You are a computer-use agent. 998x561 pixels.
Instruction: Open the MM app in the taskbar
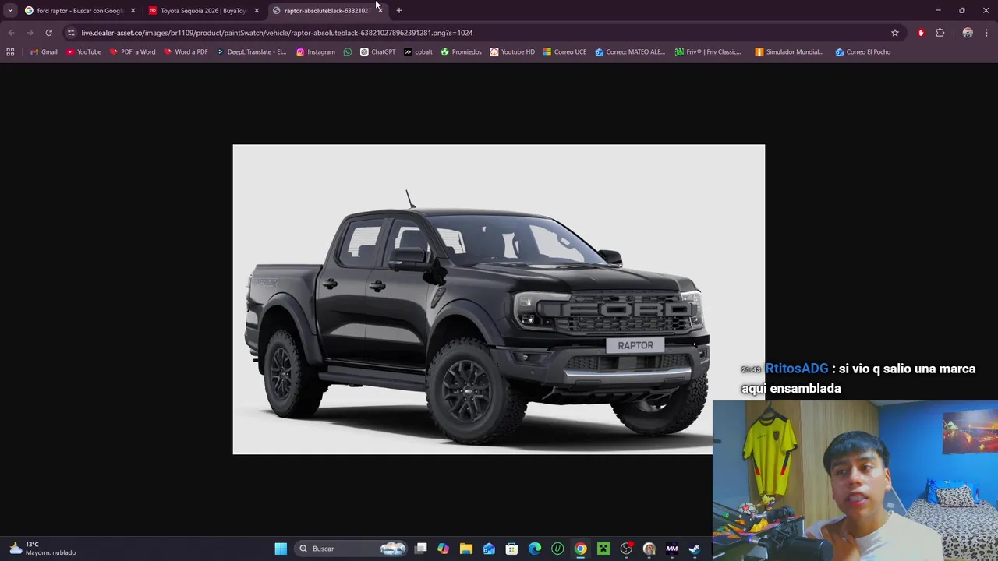[x=672, y=549]
